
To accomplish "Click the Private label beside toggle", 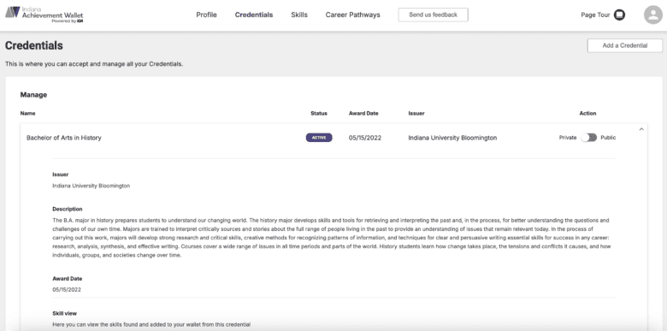I will pos(568,138).
